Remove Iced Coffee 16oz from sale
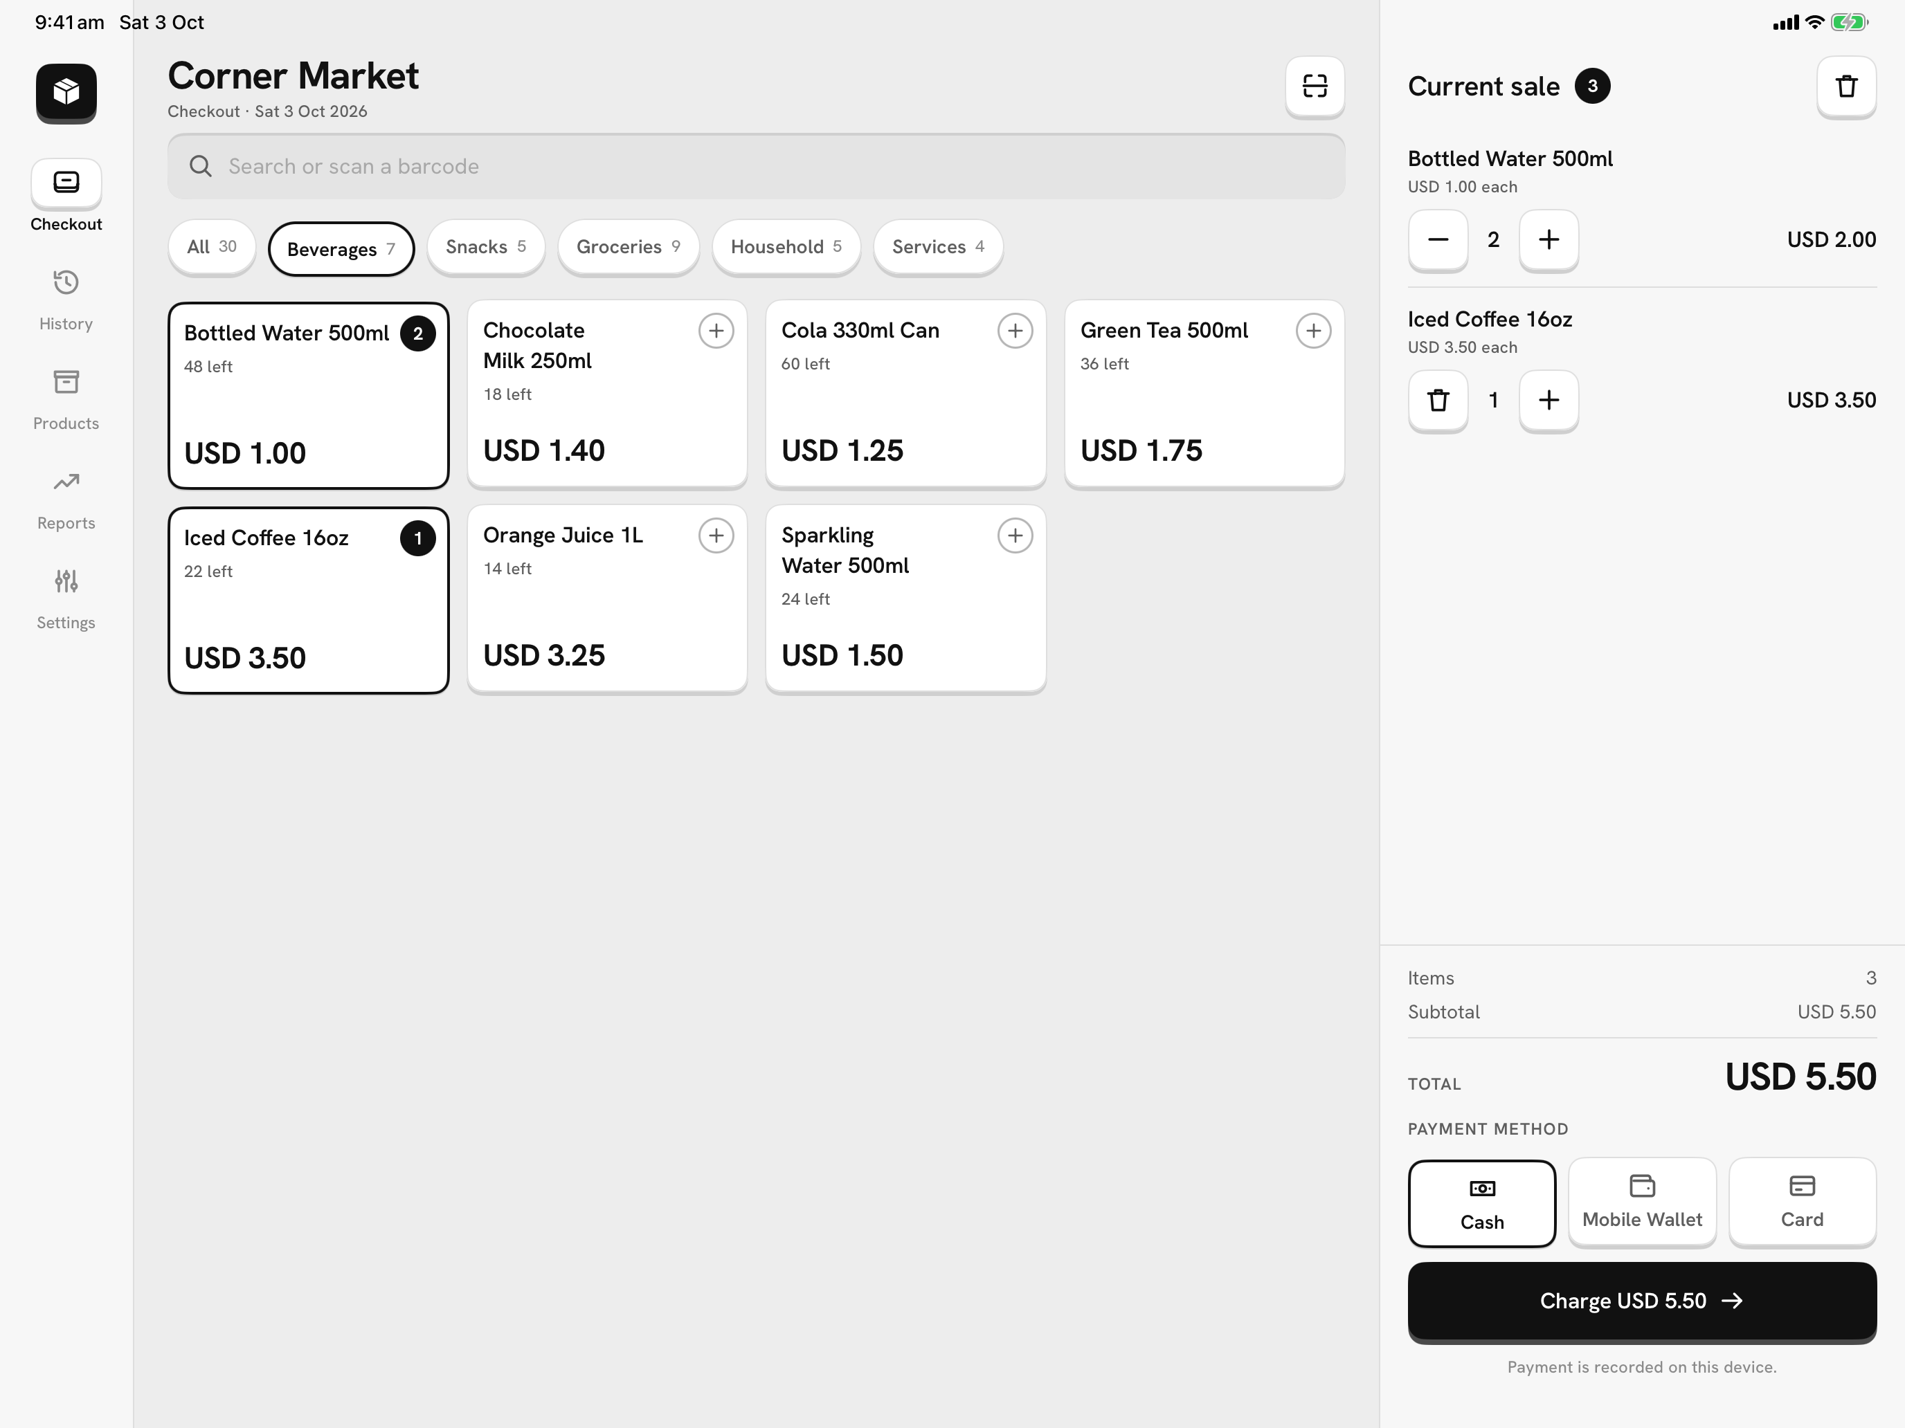The width and height of the screenshot is (1905, 1428). pos(1437,401)
